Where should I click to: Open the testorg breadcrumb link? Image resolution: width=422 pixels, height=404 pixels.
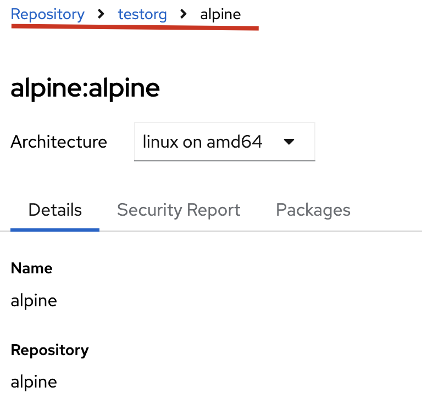tap(142, 14)
